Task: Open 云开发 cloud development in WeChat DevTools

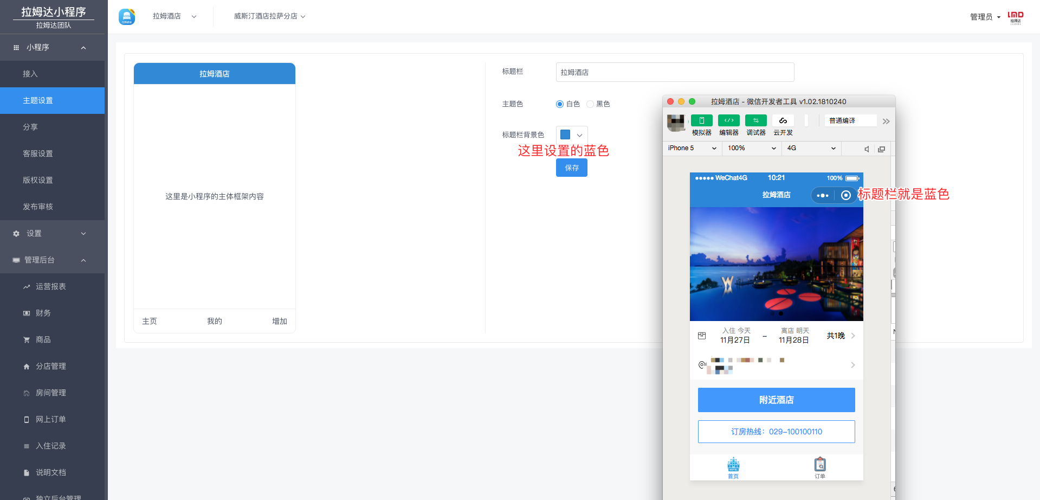Action: 783,120
